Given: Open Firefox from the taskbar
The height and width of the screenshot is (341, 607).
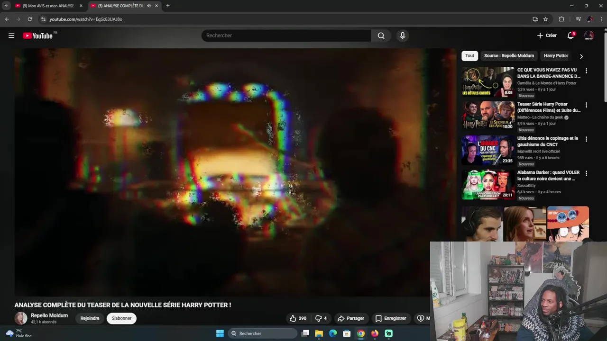Looking at the screenshot, I should [375, 333].
